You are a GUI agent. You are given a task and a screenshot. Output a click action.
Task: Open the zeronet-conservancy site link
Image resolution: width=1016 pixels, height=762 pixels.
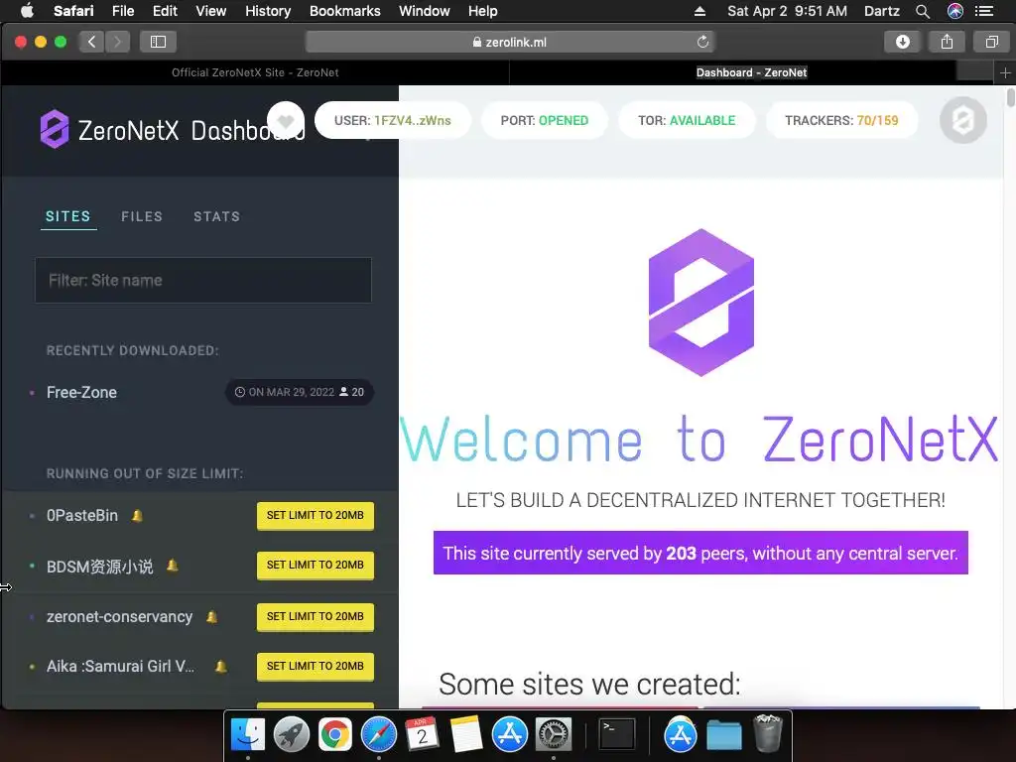coord(120,617)
